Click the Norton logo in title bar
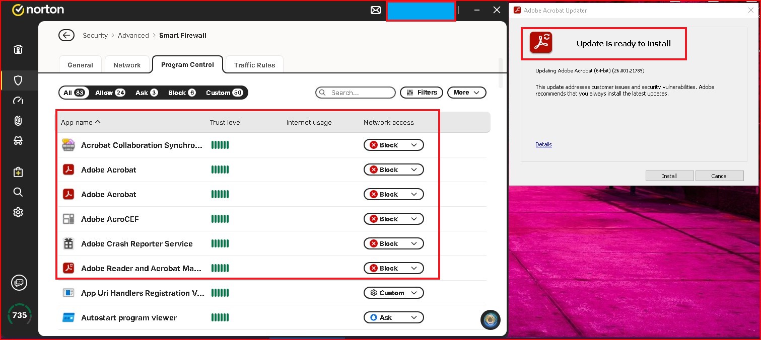 coord(38,10)
